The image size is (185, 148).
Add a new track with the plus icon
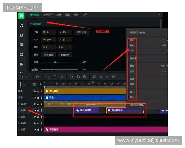tap(40, 84)
